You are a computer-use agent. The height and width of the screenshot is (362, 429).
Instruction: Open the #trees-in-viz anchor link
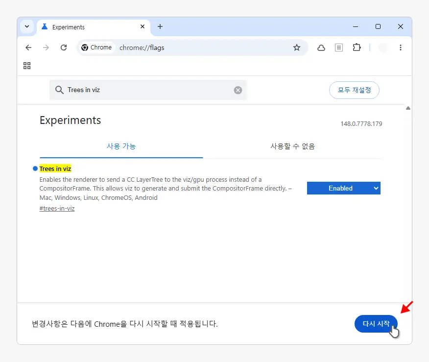coord(57,209)
